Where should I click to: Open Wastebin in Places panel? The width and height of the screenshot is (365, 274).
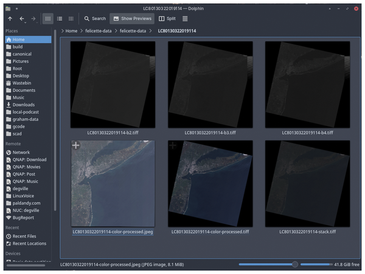(28, 83)
